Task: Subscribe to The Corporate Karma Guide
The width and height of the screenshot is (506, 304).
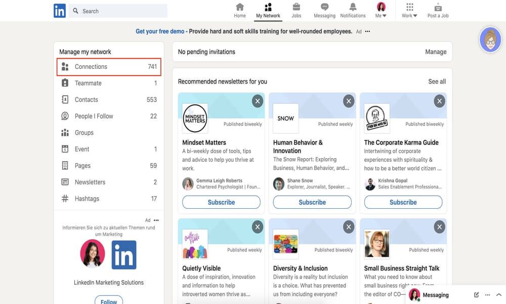Action: coord(403,202)
